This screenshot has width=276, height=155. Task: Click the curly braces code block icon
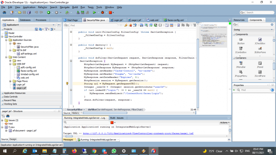[160, 25]
